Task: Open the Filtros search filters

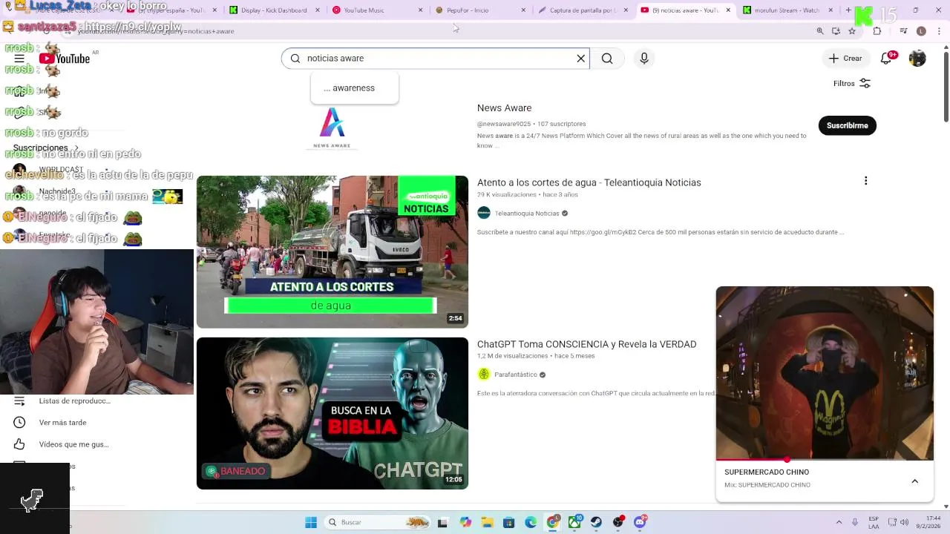Action: coord(851,84)
